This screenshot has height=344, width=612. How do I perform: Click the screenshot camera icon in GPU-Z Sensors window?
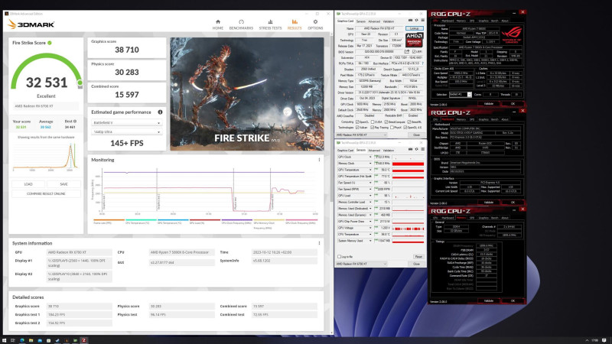click(x=410, y=149)
